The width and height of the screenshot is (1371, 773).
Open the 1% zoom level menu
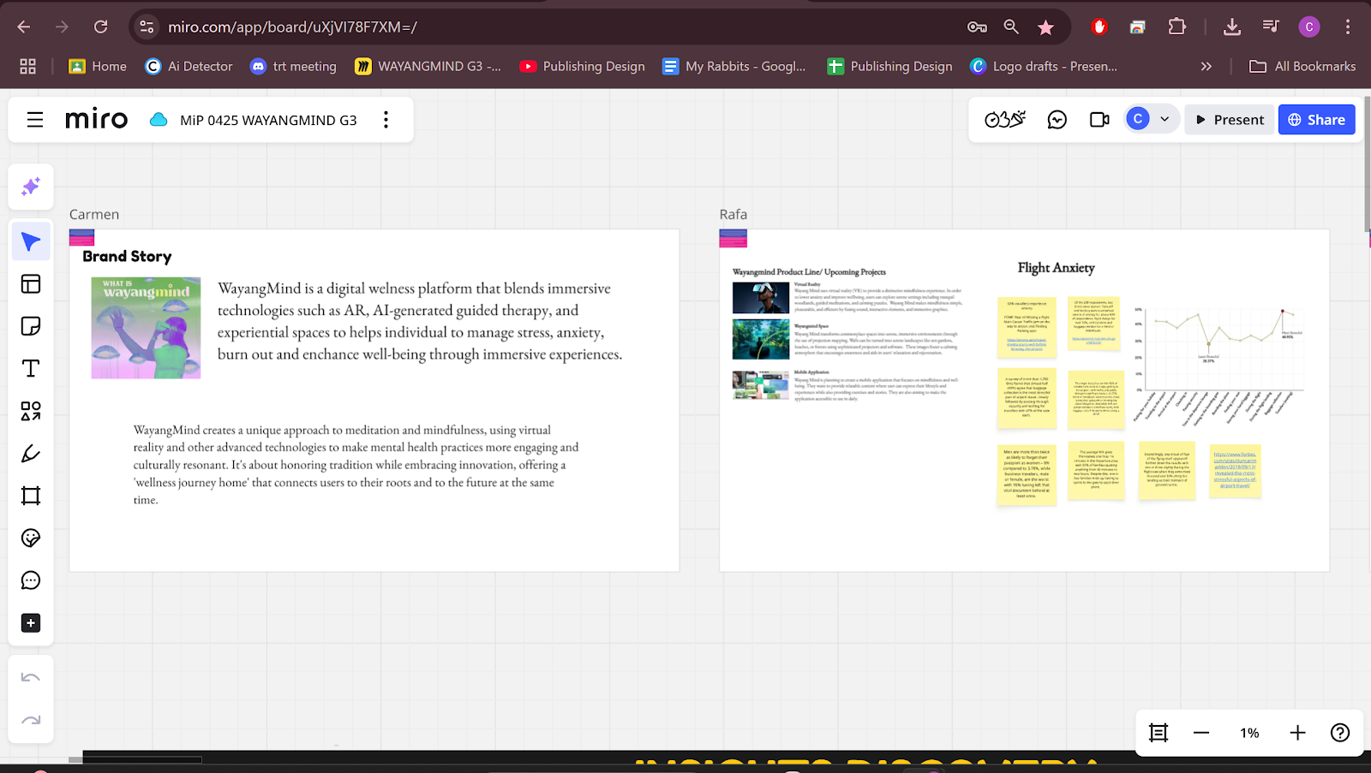[1249, 733]
